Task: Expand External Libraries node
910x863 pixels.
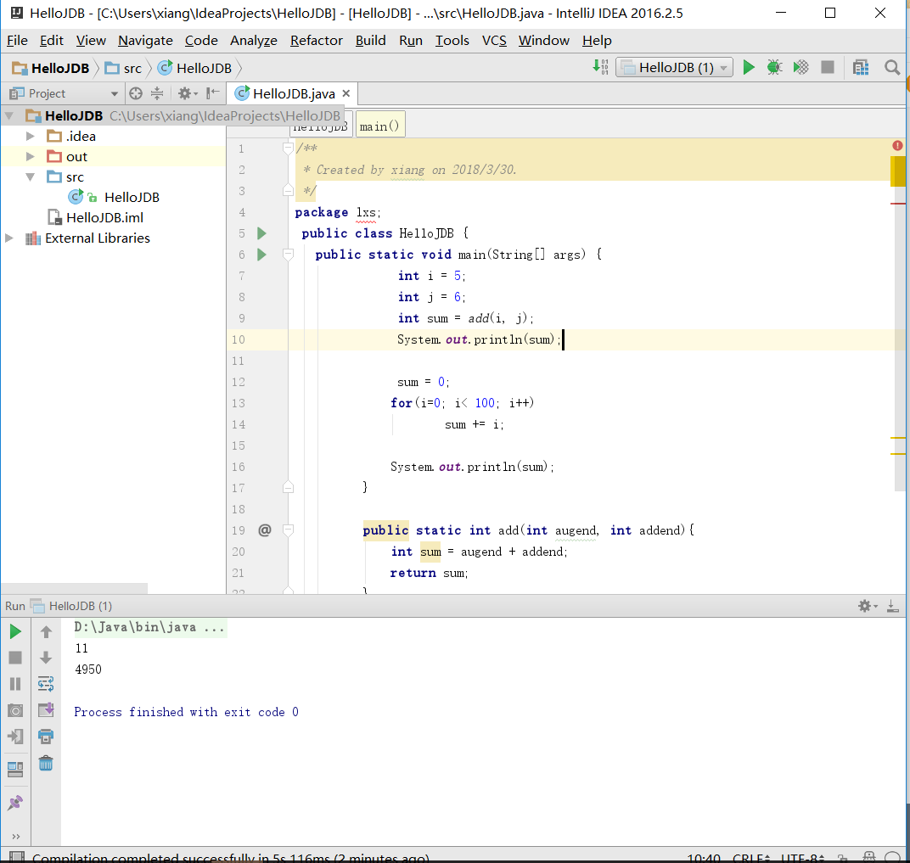Action: point(9,238)
